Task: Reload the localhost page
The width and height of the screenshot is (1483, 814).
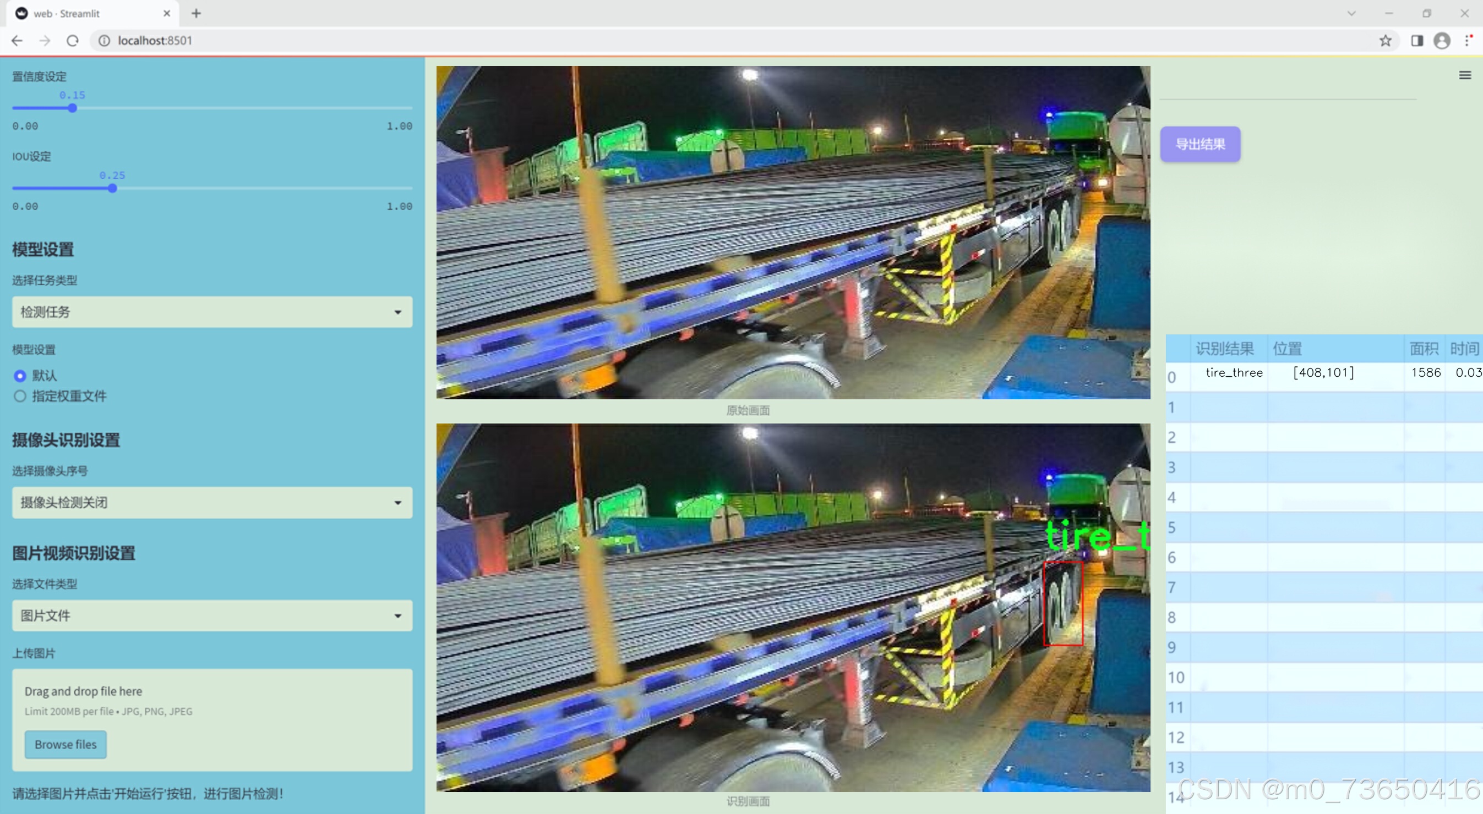Action: coord(73,41)
